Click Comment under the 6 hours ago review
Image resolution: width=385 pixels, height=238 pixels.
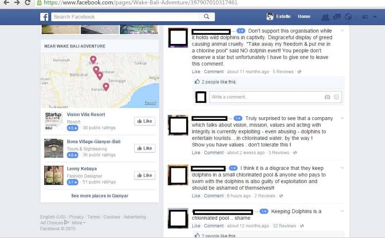click(x=214, y=196)
